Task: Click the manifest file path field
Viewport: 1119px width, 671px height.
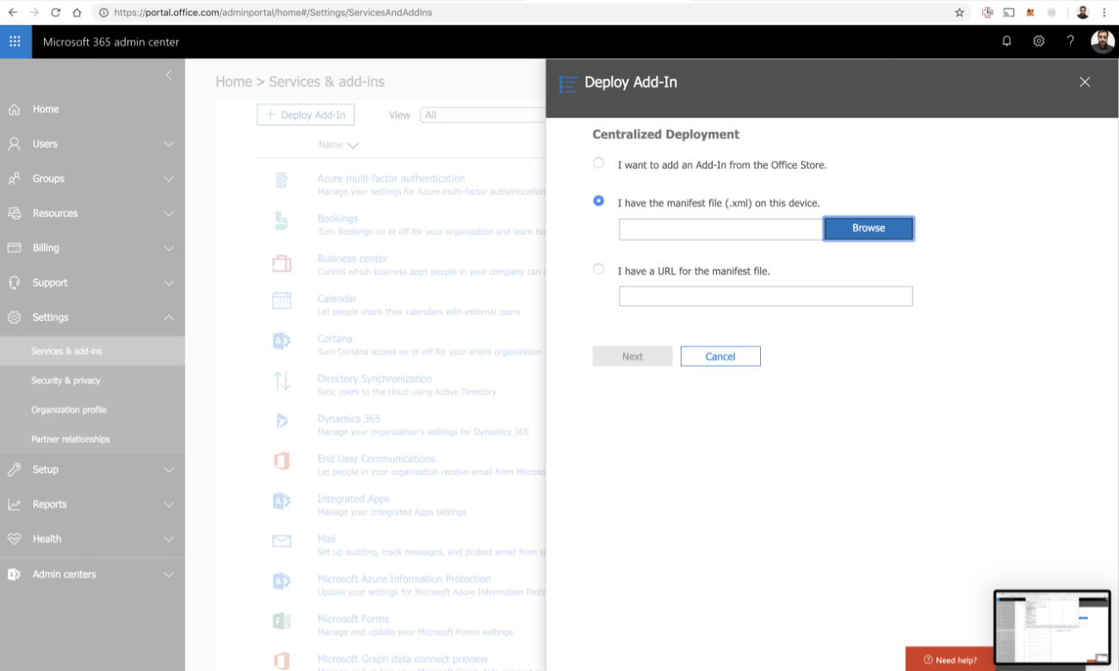Action: pos(721,229)
